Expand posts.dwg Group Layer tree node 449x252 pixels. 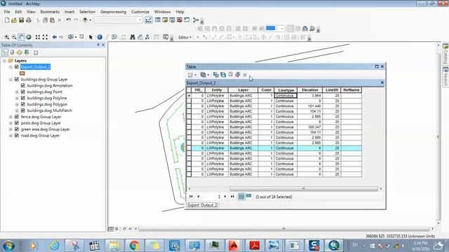tap(11, 123)
